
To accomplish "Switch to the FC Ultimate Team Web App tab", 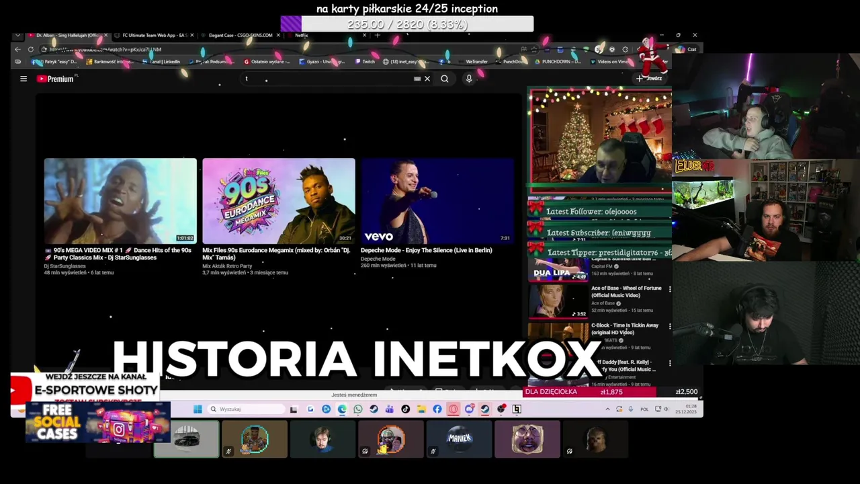I will [x=153, y=35].
